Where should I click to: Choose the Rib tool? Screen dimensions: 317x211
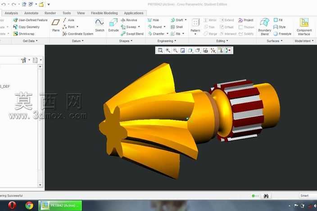tap(176, 34)
